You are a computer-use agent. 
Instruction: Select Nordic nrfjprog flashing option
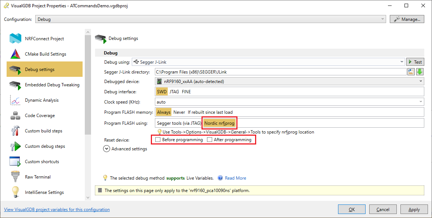(x=219, y=123)
